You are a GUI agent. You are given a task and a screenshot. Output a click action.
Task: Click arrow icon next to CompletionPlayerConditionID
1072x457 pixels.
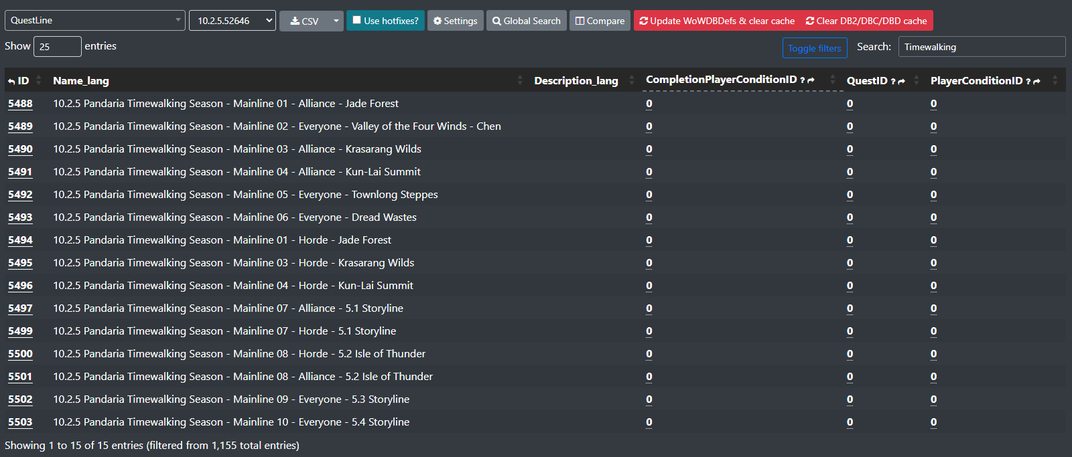click(x=811, y=80)
